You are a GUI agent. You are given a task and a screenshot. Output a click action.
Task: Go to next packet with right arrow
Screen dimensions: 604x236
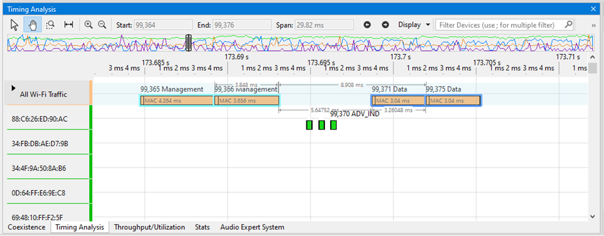click(x=385, y=25)
